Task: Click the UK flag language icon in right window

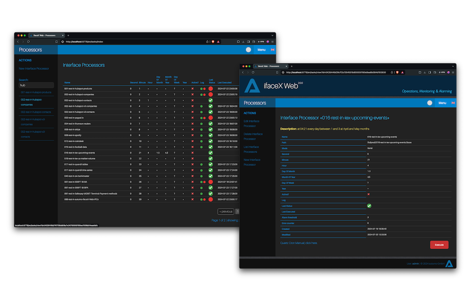Action: point(453,103)
